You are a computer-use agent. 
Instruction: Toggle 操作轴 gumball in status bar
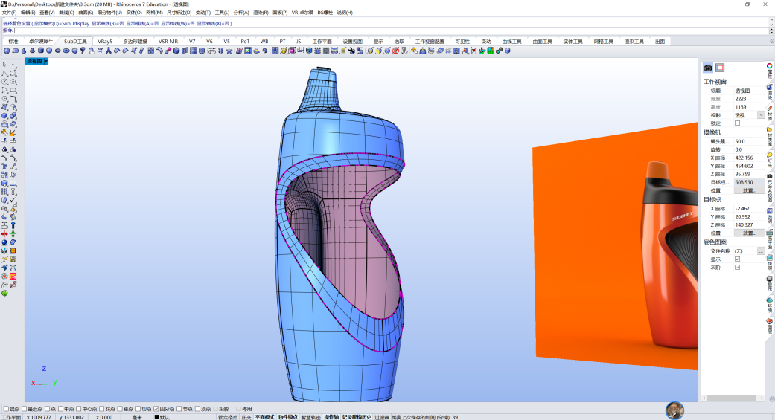[x=331, y=417]
